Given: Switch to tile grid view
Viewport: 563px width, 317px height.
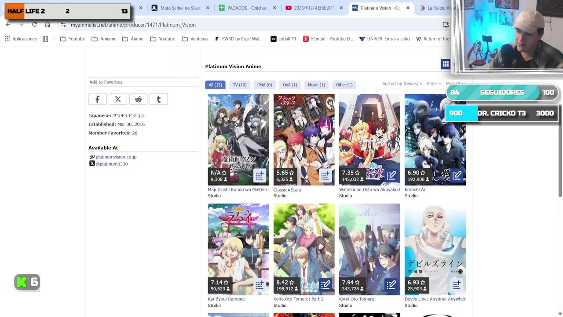Looking at the screenshot, I should pos(446,64).
